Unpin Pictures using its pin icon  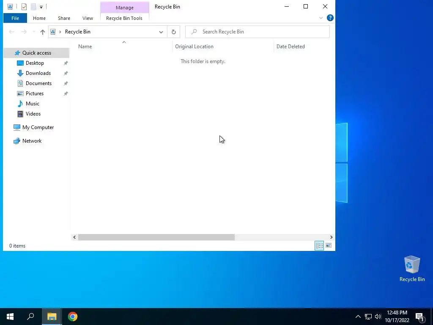coord(66,94)
